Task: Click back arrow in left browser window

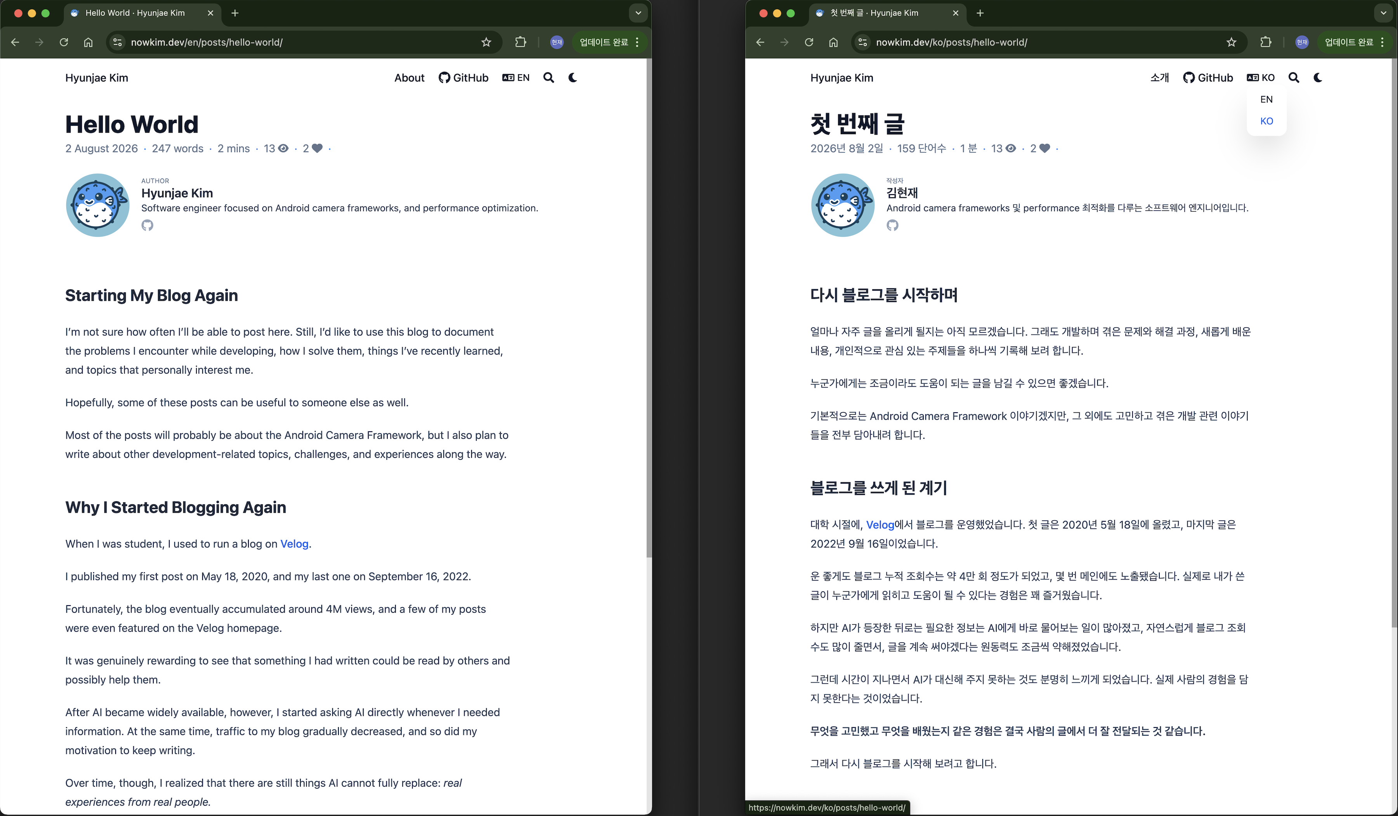Action: point(15,42)
